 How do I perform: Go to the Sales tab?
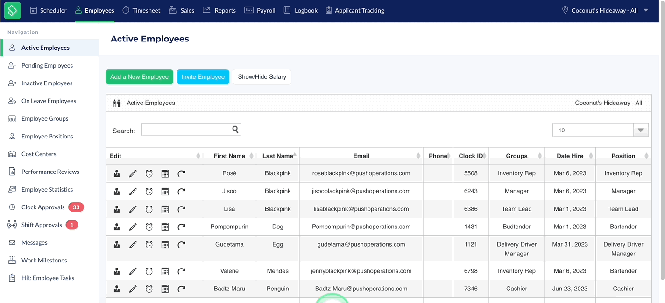tap(181, 10)
